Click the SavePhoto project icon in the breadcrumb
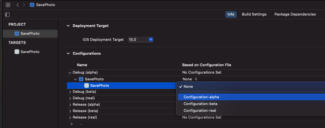Screen dimensions: 325x128 pos(32,5)
